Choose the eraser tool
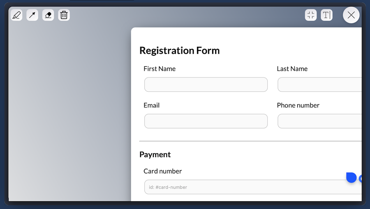The image size is (370, 209). pos(48,15)
